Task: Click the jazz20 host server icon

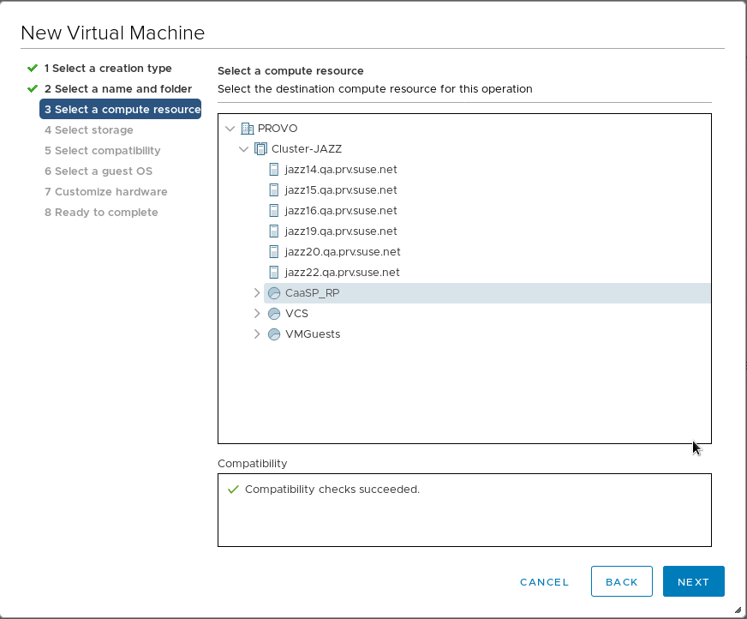Action: 274,252
